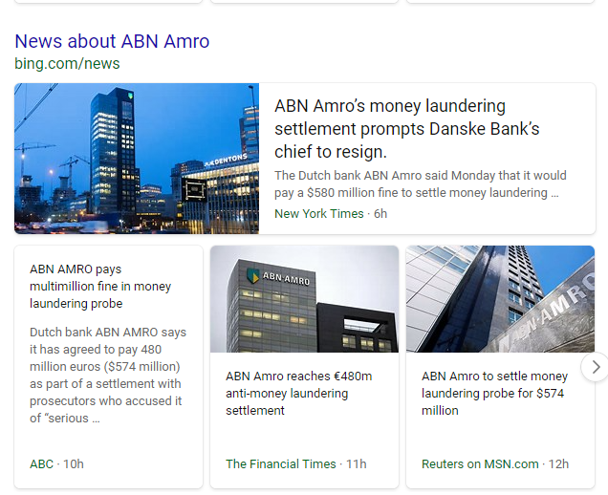Open the '€480m anti-money laundering settlement' headline

pyautogui.click(x=299, y=393)
